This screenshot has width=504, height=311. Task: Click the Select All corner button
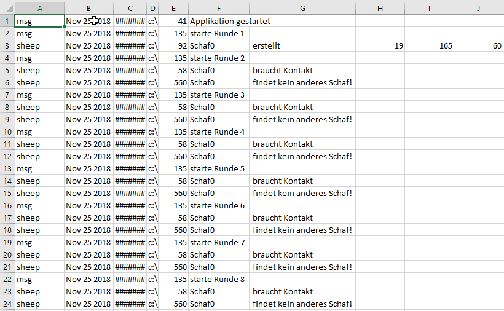coord(7,8)
